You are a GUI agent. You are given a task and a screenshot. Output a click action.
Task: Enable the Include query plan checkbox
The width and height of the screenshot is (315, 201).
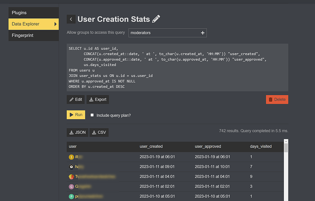[92, 115]
